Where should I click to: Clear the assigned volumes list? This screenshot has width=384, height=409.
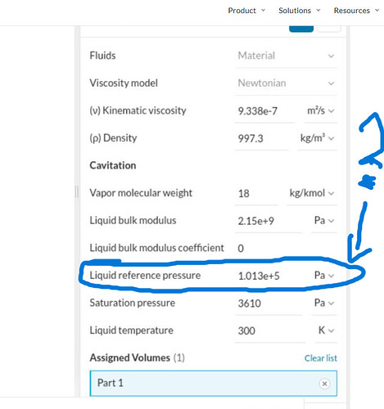point(321,358)
